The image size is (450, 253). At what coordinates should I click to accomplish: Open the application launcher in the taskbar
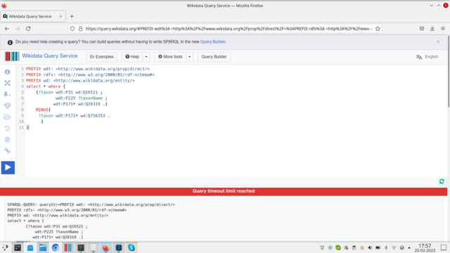5,247
